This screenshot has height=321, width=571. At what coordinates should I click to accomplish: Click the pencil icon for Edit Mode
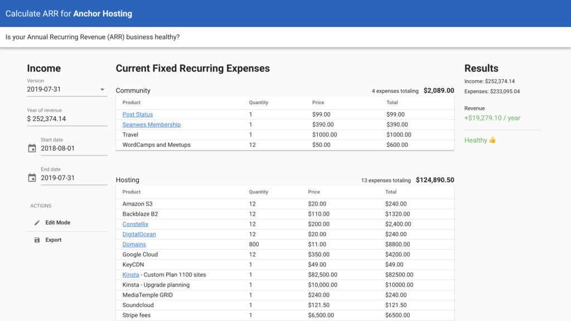click(37, 223)
